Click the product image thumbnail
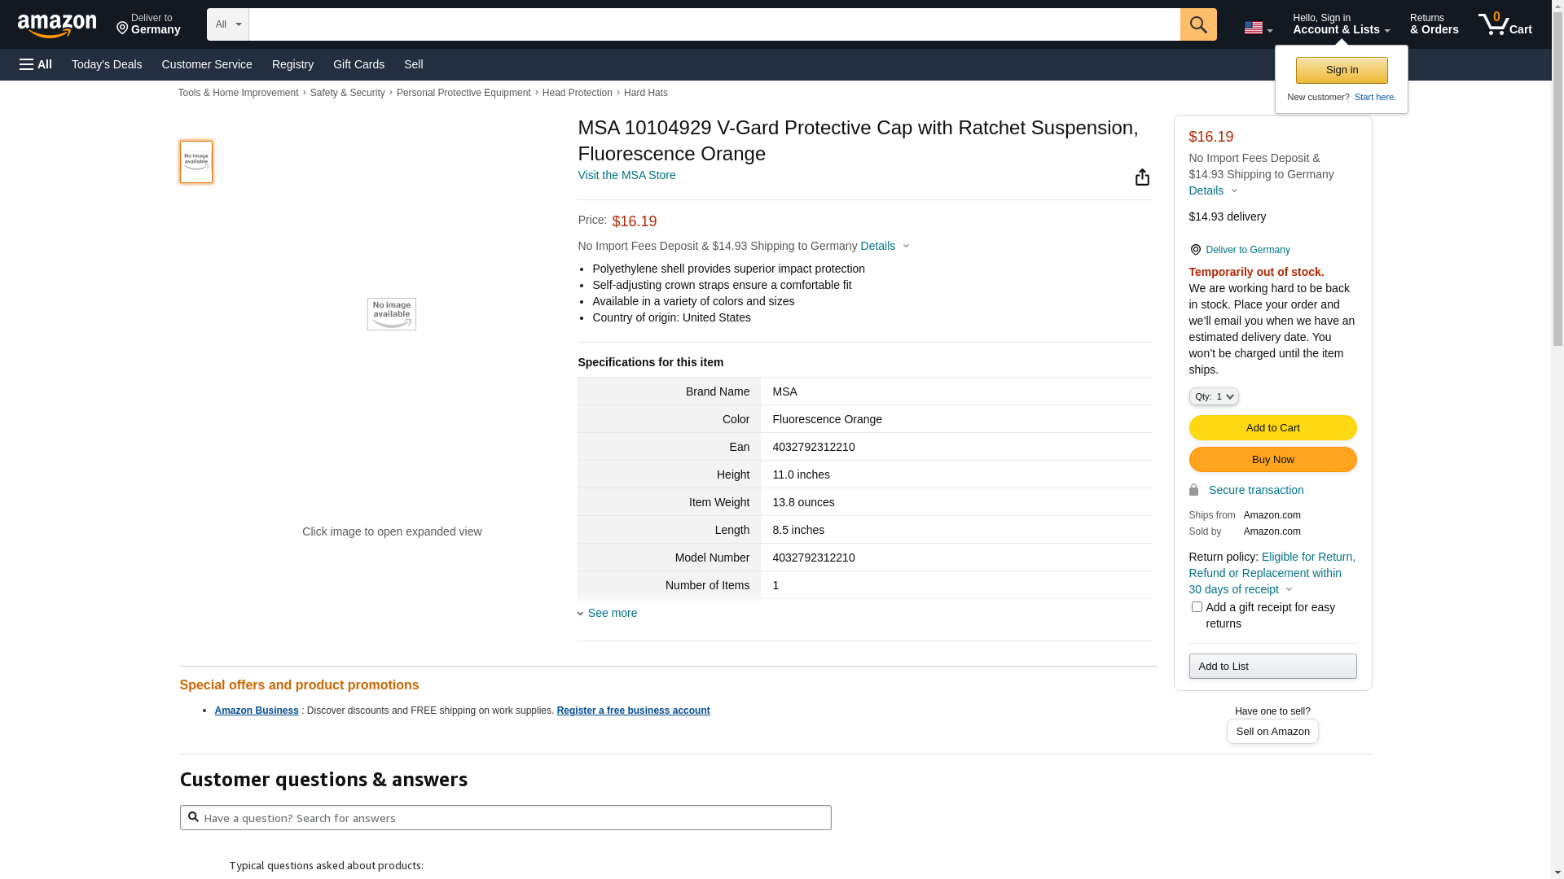This screenshot has width=1564, height=879. tap(195, 162)
